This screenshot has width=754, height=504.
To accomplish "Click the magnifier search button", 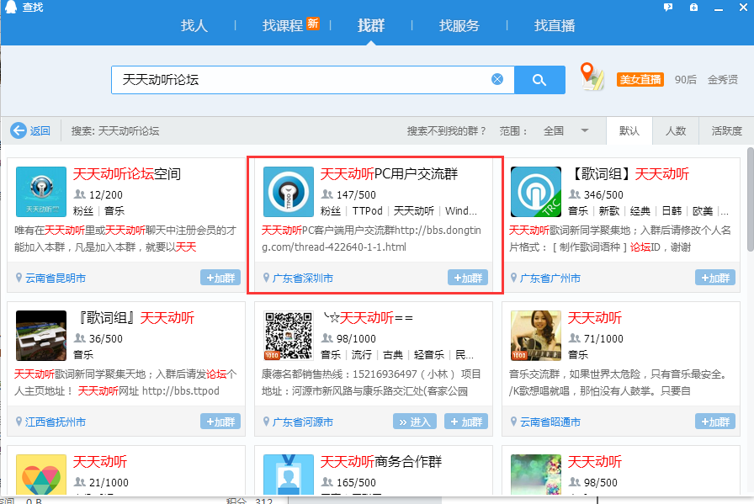I will [539, 80].
